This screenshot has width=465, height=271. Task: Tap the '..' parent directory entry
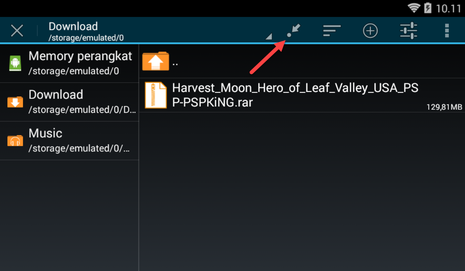click(x=302, y=61)
